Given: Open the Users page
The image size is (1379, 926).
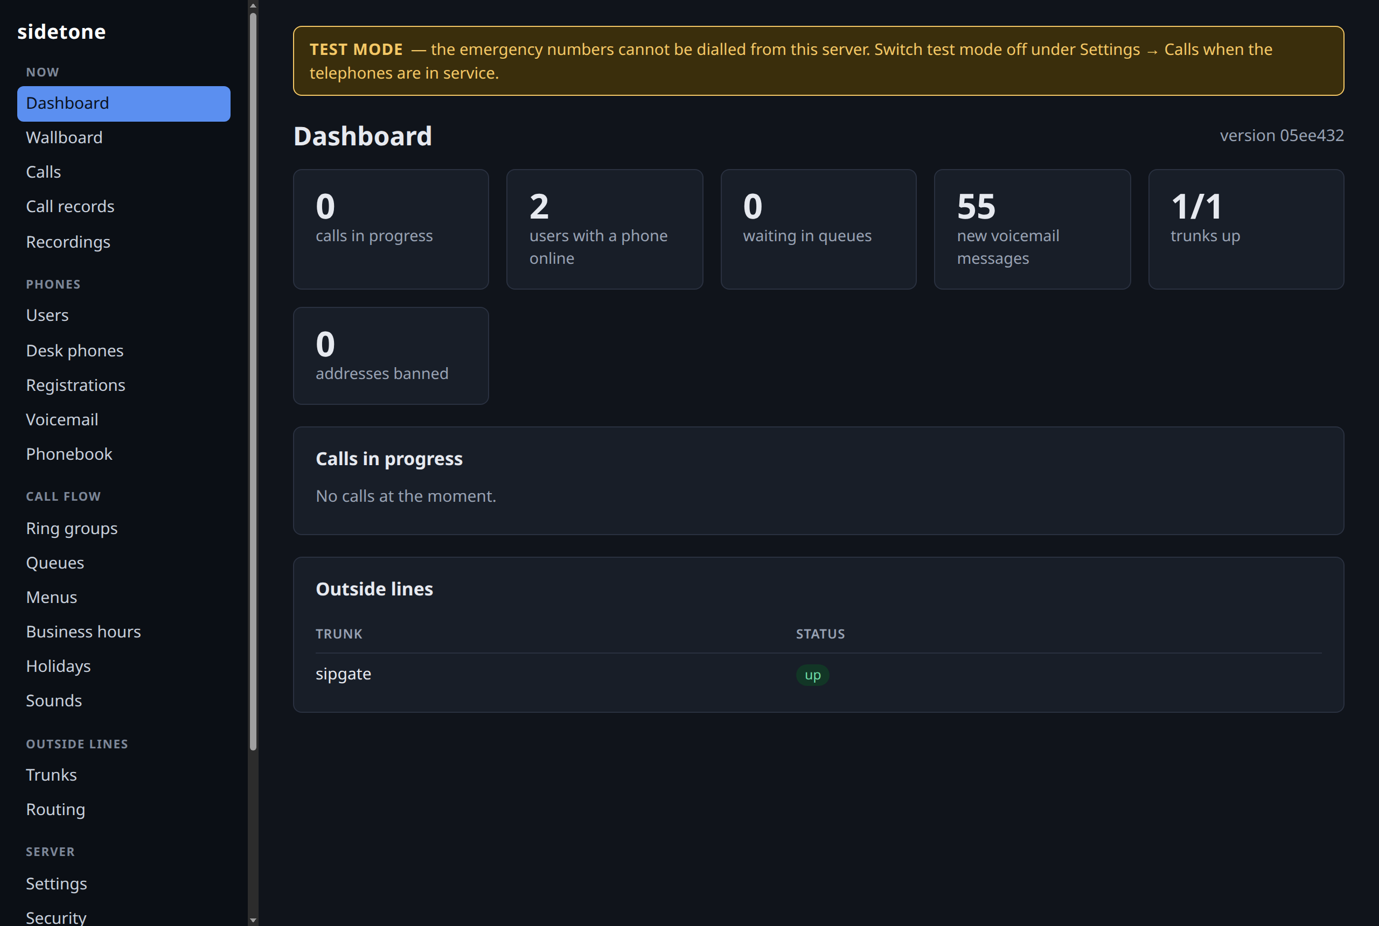Looking at the screenshot, I should 123,315.
